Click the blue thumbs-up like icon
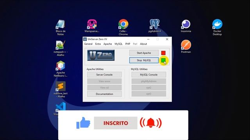Screen dimensions: 250x140 click(83, 123)
